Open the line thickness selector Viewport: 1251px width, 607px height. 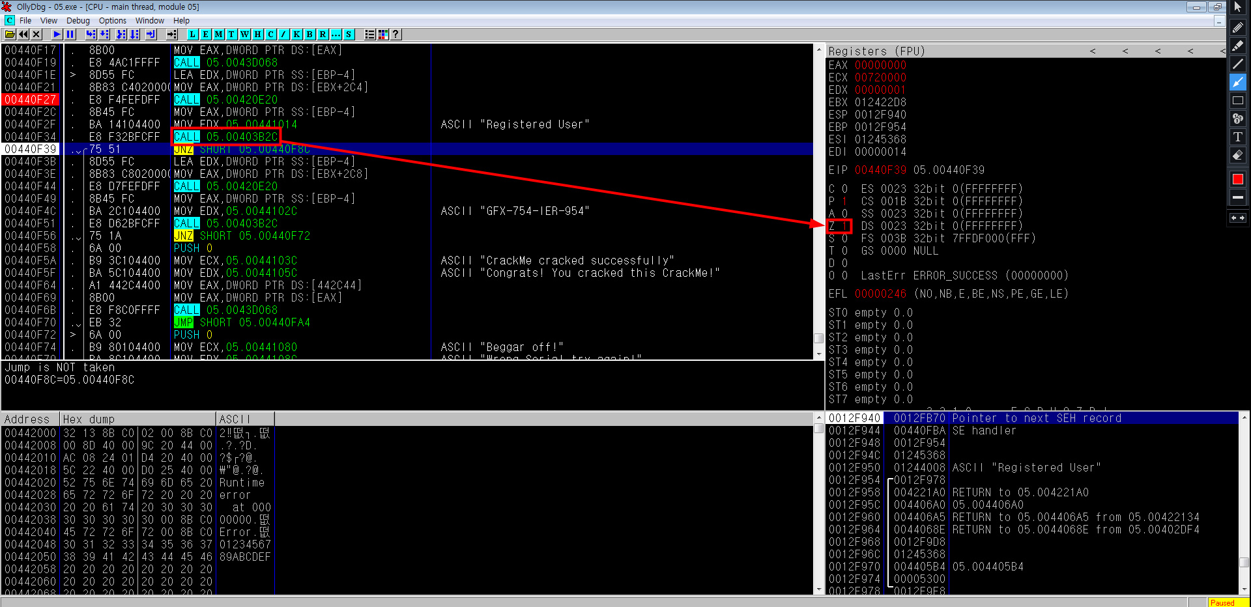[1238, 197]
